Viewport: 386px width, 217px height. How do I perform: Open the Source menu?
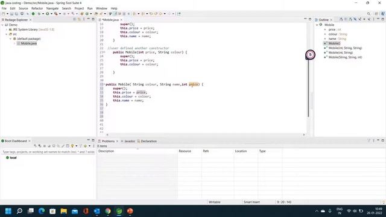pyautogui.click(x=24, y=8)
